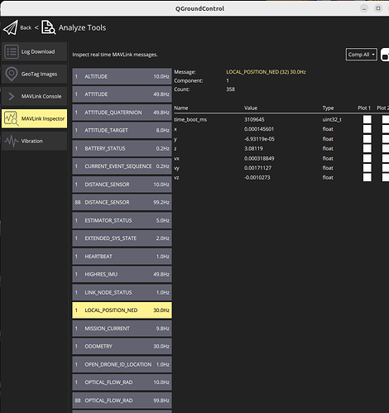Select the GeoTag Images pin icon

click(x=12, y=74)
